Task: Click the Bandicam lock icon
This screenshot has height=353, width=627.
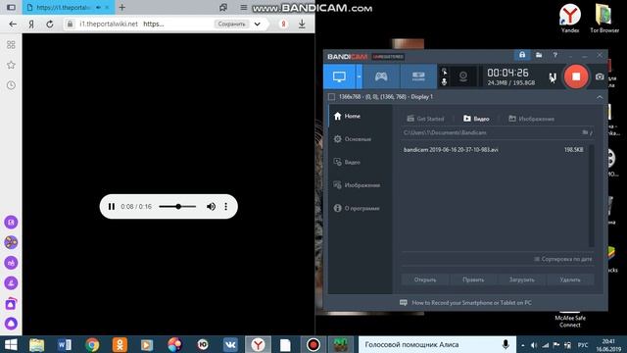Action: [522, 55]
